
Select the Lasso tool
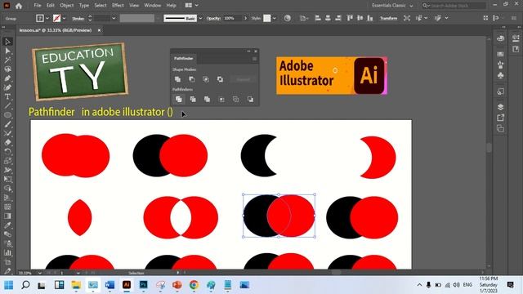[7, 69]
